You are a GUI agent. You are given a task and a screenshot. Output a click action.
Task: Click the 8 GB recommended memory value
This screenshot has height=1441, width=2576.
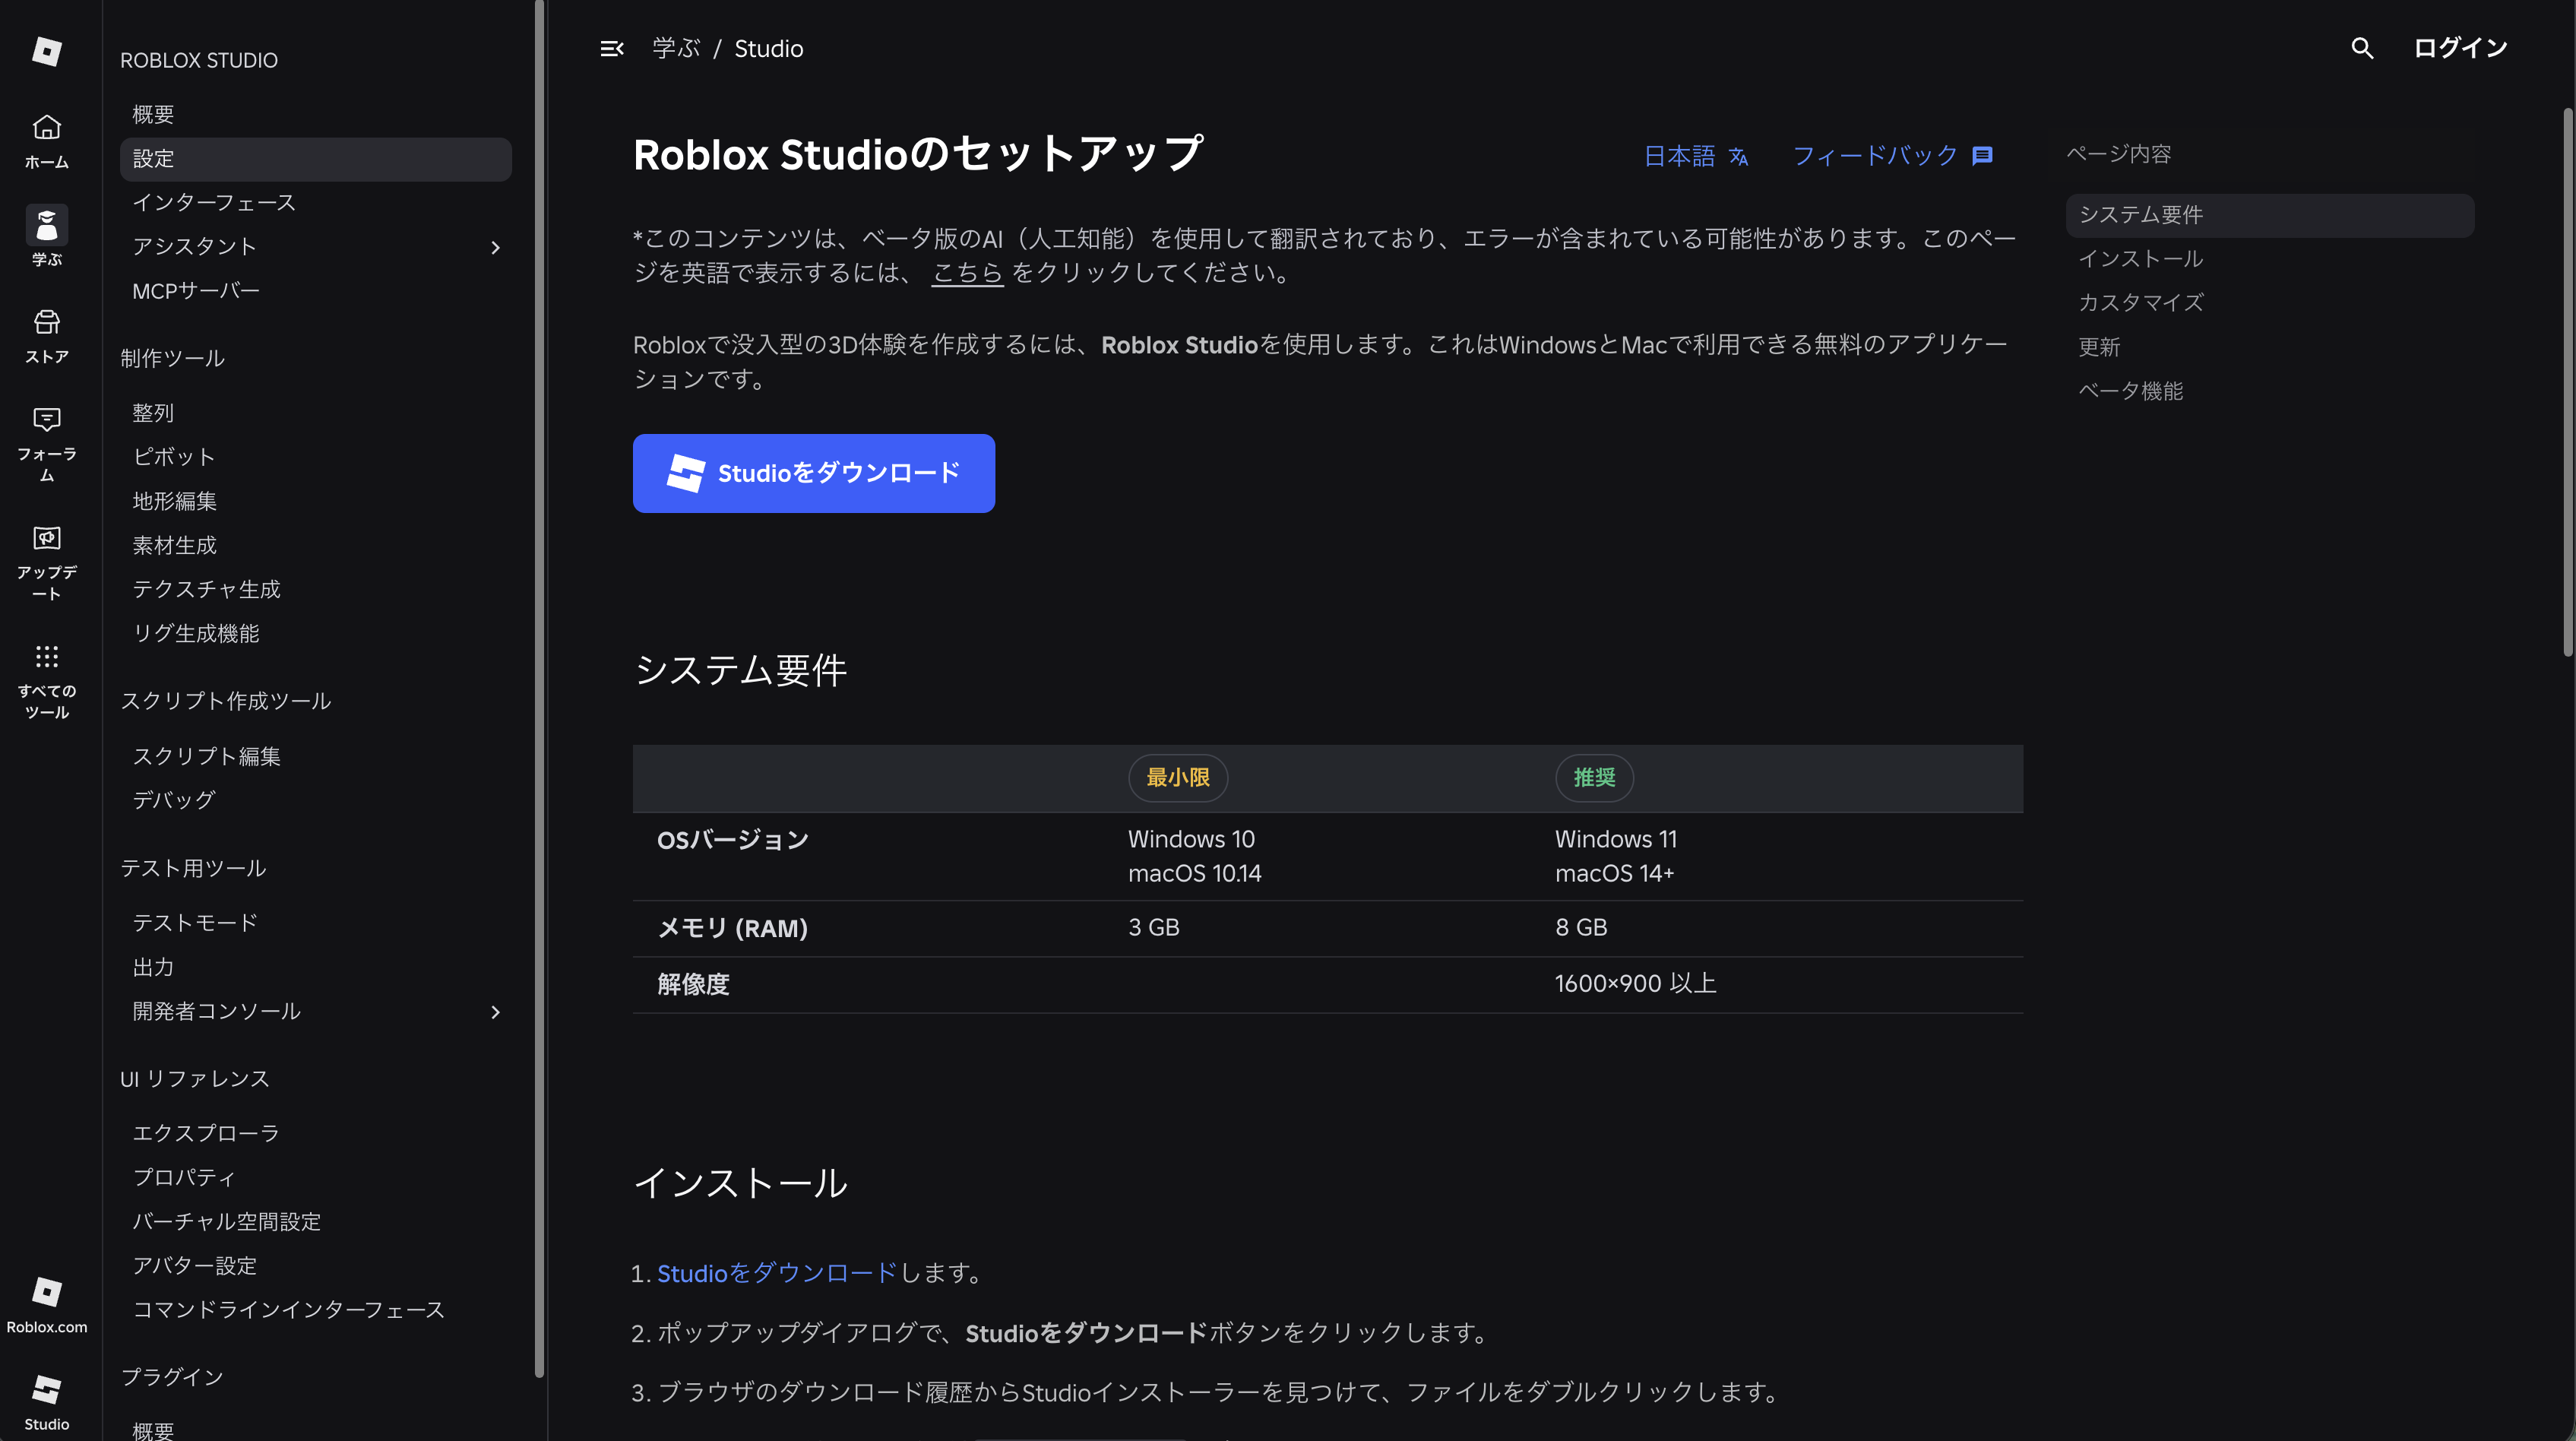[1581, 928]
